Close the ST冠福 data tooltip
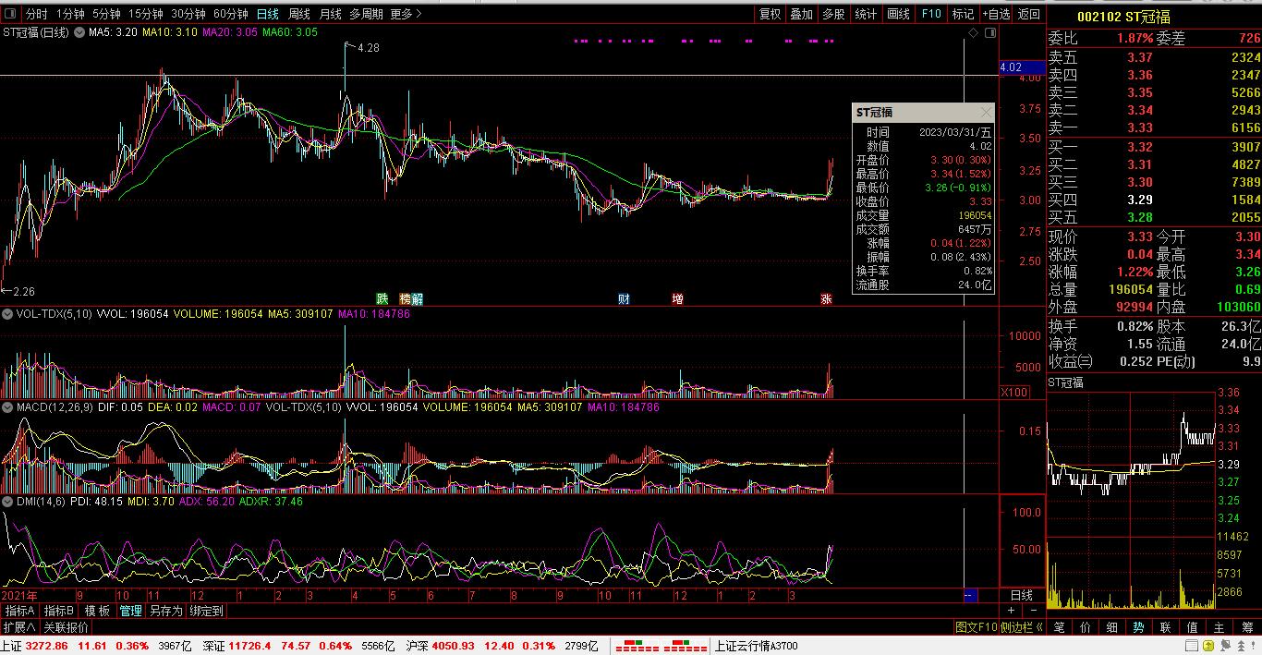The height and width of the screenshot is (655, 1262). [986, 112]
